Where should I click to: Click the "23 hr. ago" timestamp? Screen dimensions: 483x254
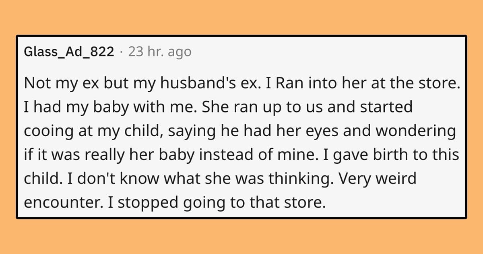pyautogui.click(x=160, y=52)
